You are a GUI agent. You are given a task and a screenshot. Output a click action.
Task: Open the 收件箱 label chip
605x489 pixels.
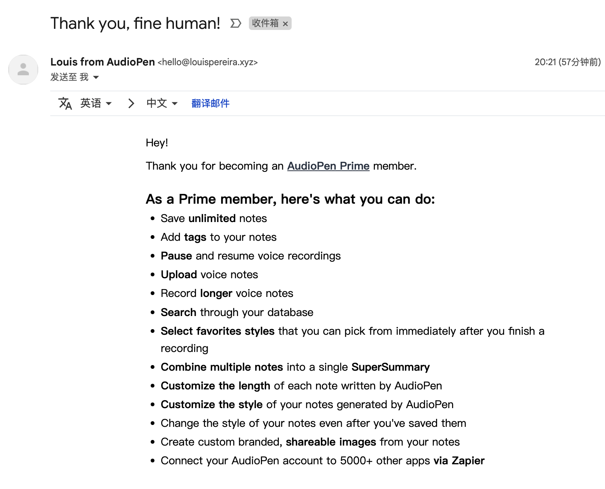(265, 23)
